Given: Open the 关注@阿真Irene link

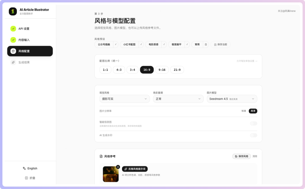Looking at the screenshot, I should 286,10.
